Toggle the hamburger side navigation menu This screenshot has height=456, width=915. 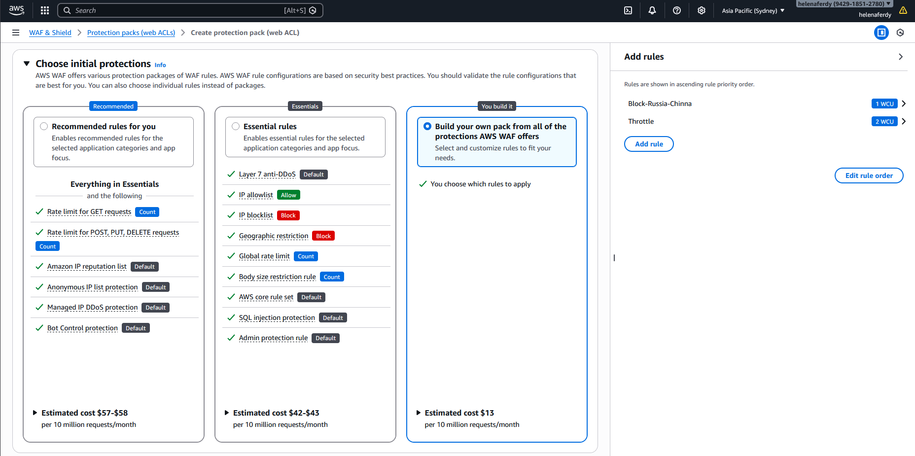(x=16, y=33)
